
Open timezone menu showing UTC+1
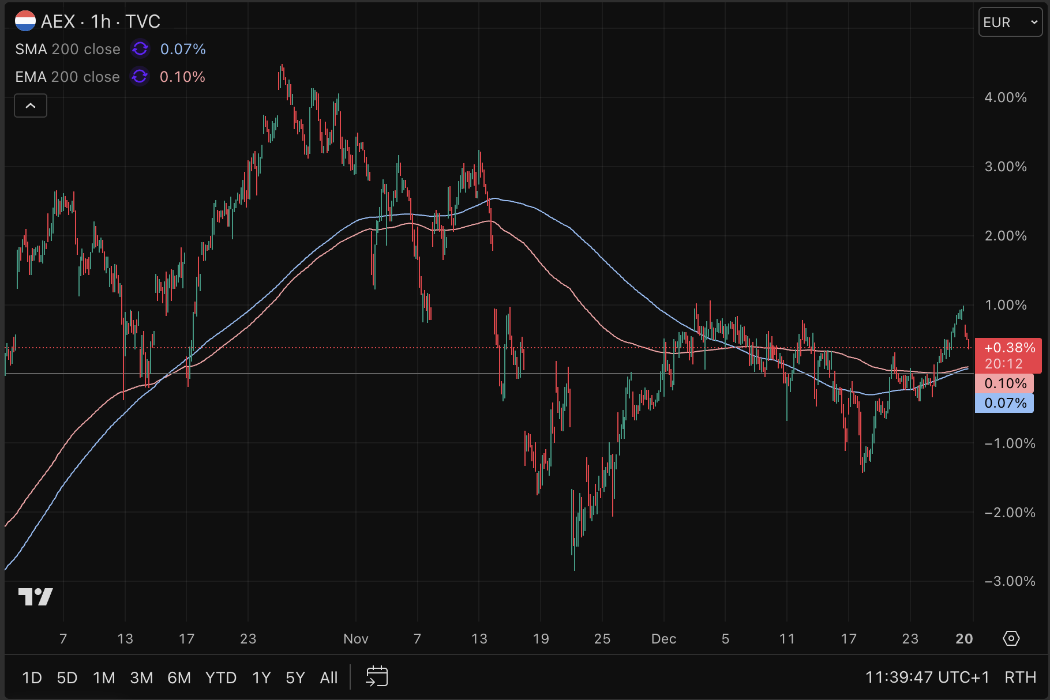[x=927, y=677]
